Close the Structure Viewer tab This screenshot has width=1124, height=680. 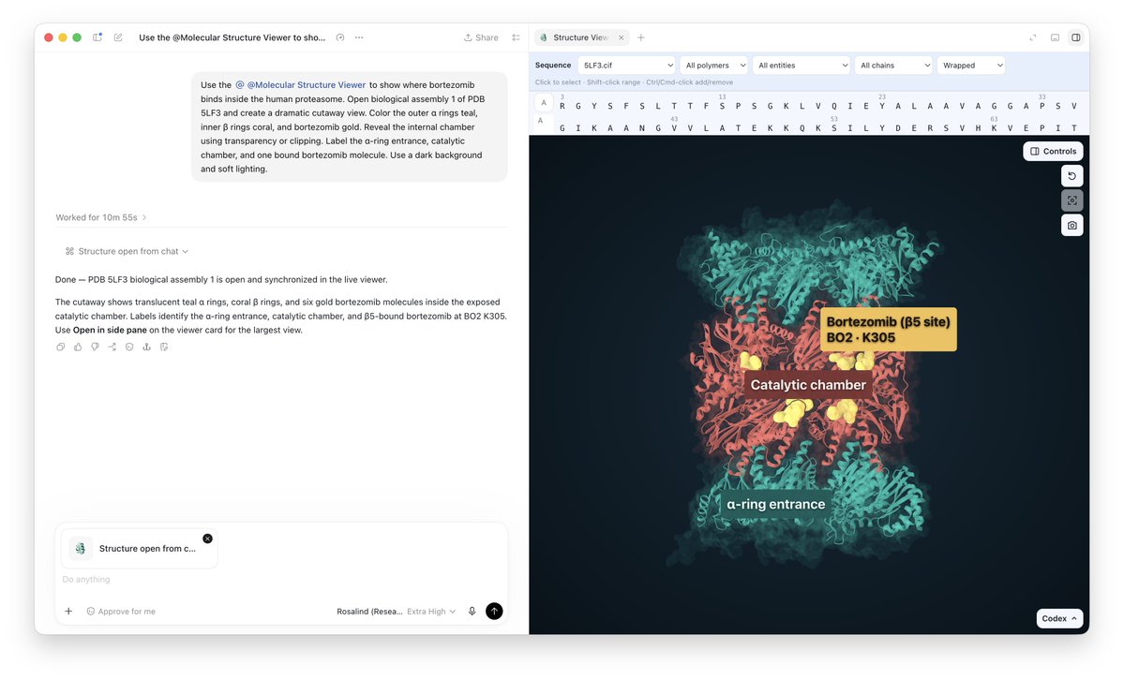coord(621,37)
